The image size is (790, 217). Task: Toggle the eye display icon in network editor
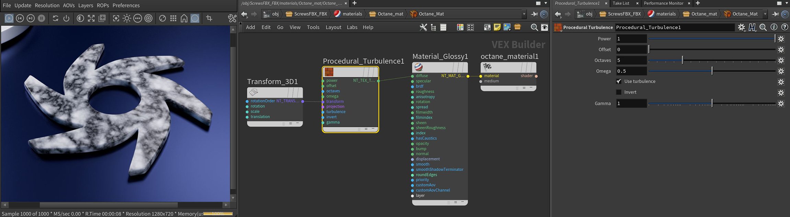(544, 27)
